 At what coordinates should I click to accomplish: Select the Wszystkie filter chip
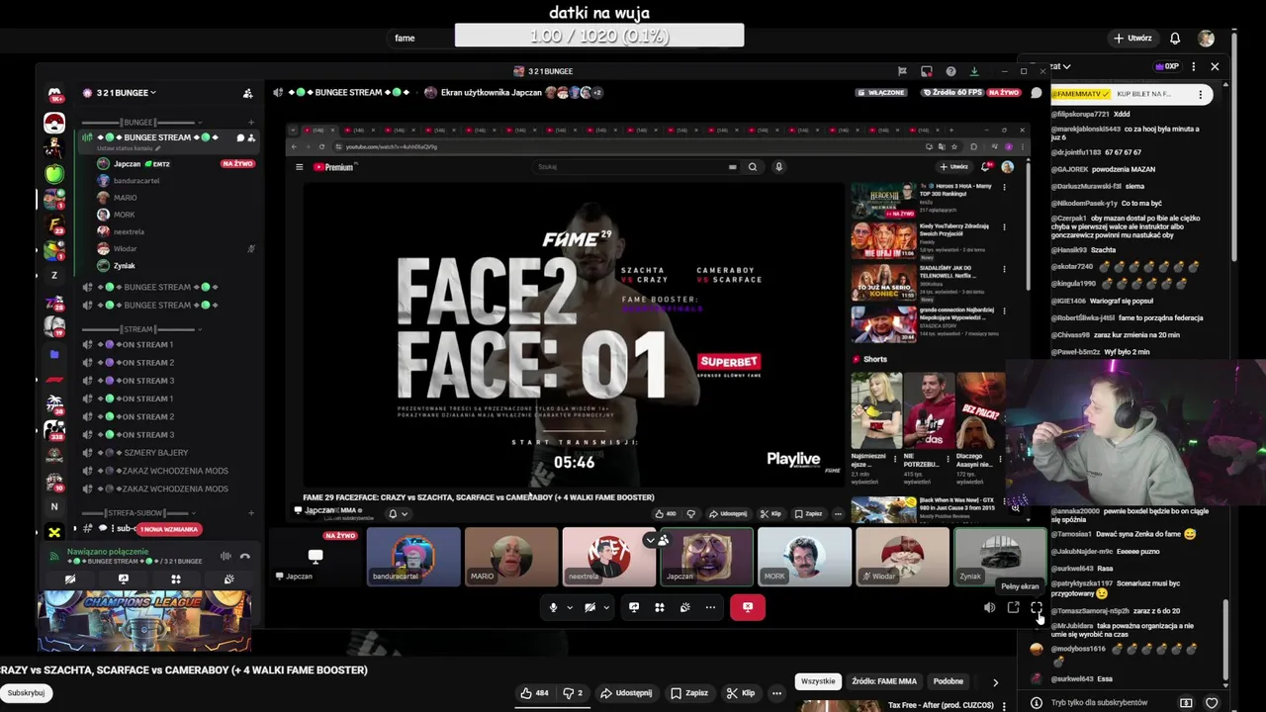coord(818,681)
